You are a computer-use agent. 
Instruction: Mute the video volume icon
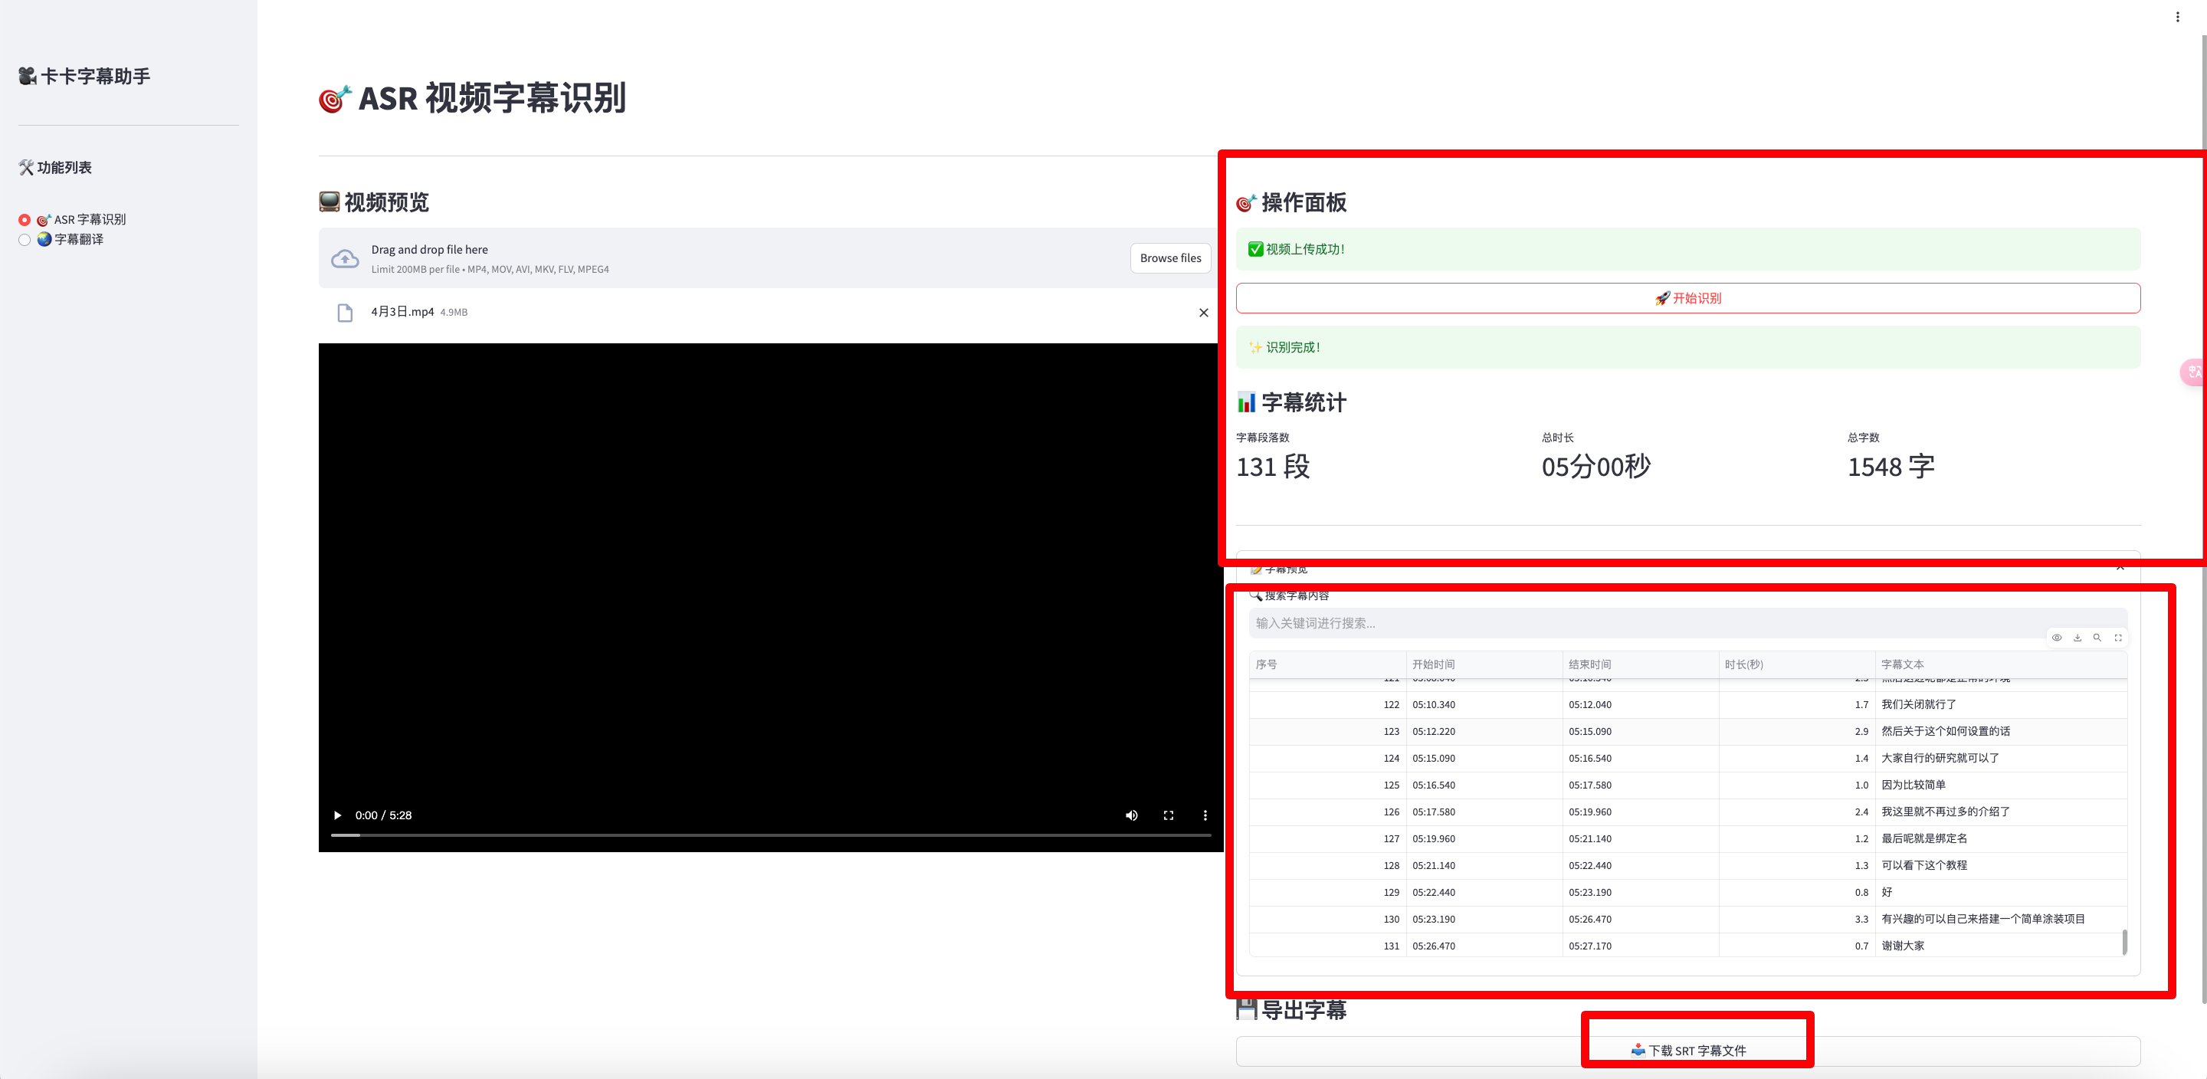coord(1131,815)
